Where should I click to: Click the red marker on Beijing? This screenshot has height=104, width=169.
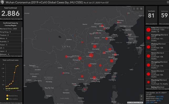click(x=102, y=26)
